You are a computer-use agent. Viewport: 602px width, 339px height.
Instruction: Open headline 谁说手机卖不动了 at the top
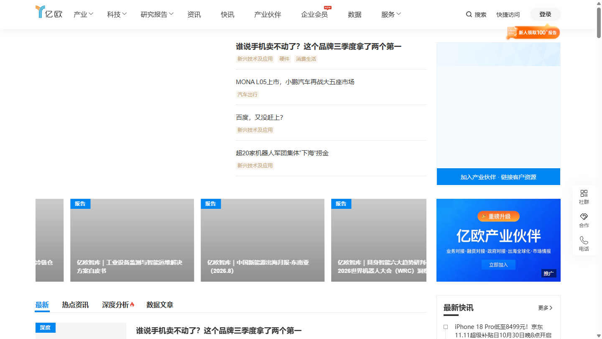pyautogui.click(x=319, y=46)
